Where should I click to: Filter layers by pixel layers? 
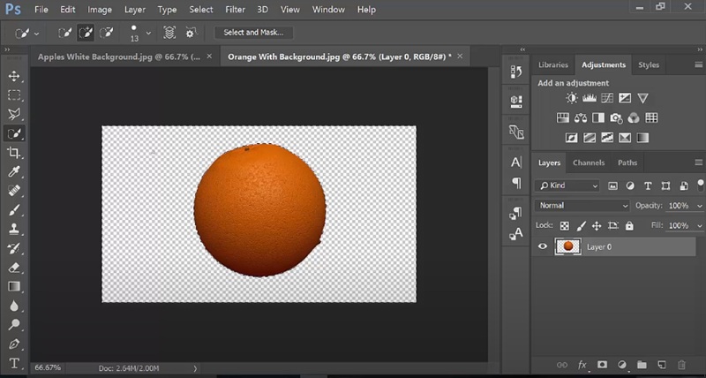[612, 185]
